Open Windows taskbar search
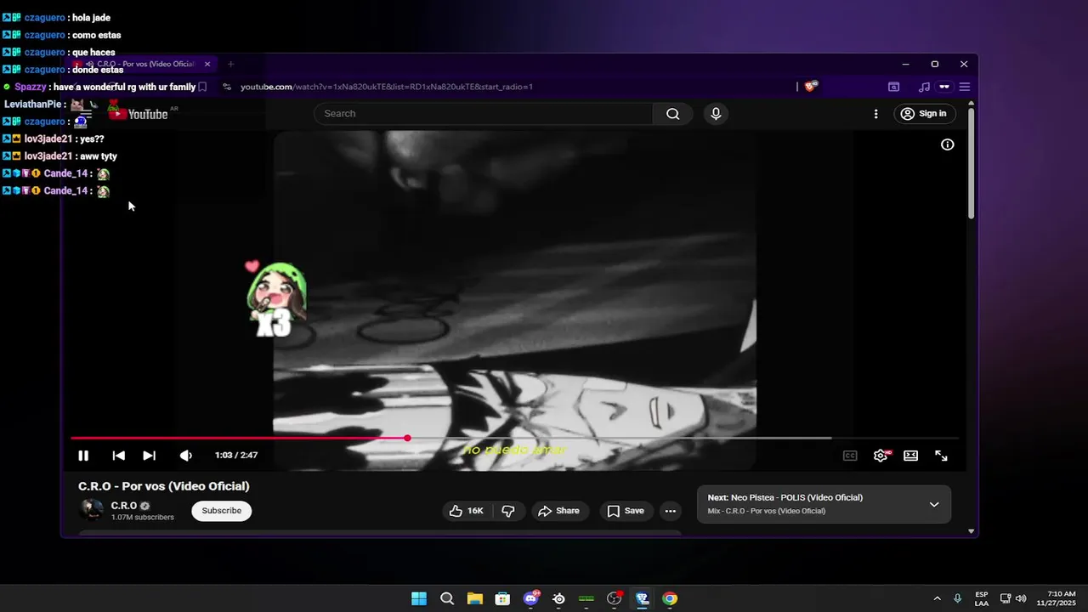 pos(447,598)
